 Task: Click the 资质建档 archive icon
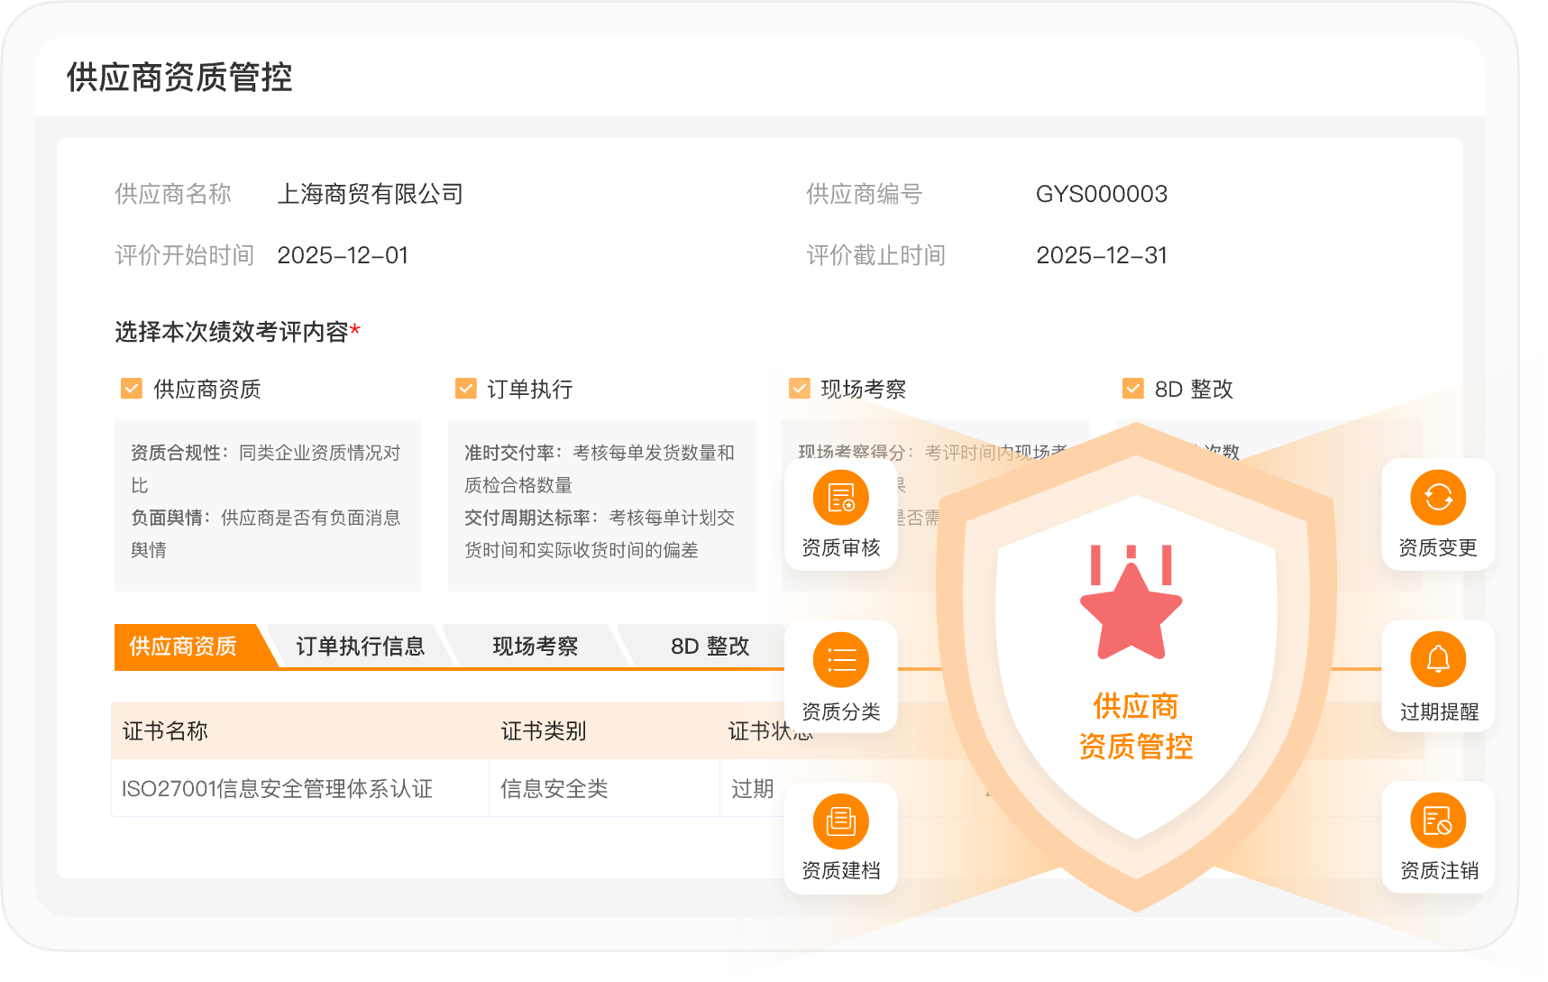pos(840,821)
